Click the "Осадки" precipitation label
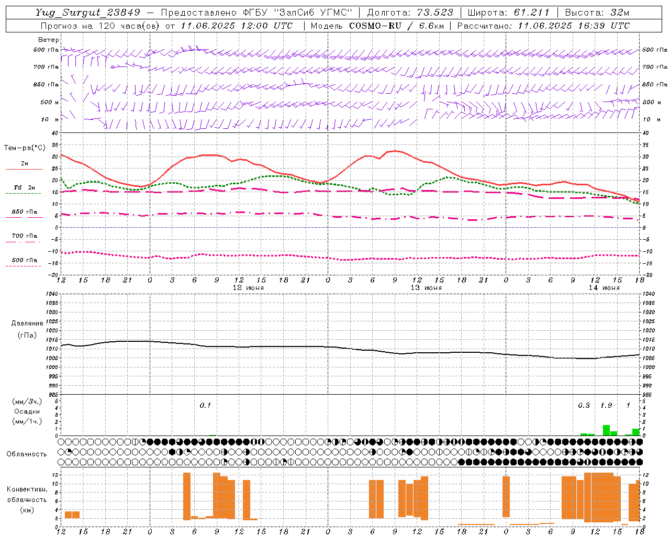Screen dimensions: 670x536 (x=27, y=411)
